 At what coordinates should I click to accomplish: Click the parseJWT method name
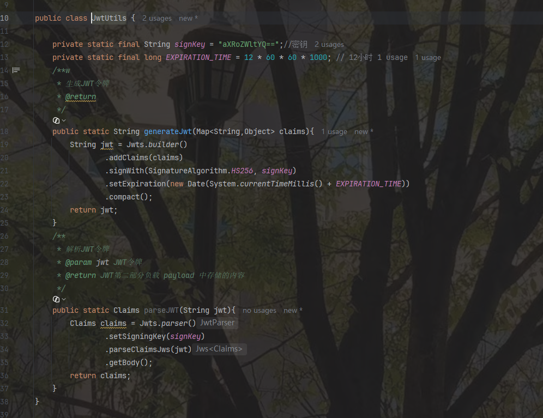point(161,310)
